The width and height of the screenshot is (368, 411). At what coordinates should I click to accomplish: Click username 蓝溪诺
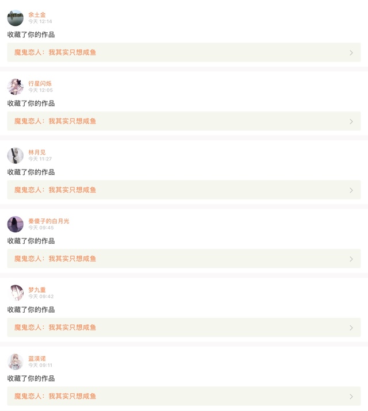[x=37, y=359]
